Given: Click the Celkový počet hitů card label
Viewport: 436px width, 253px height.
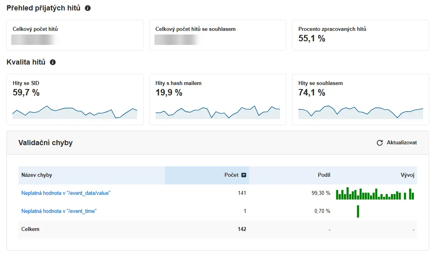Looking at the screenshot, I should click(x=35, y=29).
